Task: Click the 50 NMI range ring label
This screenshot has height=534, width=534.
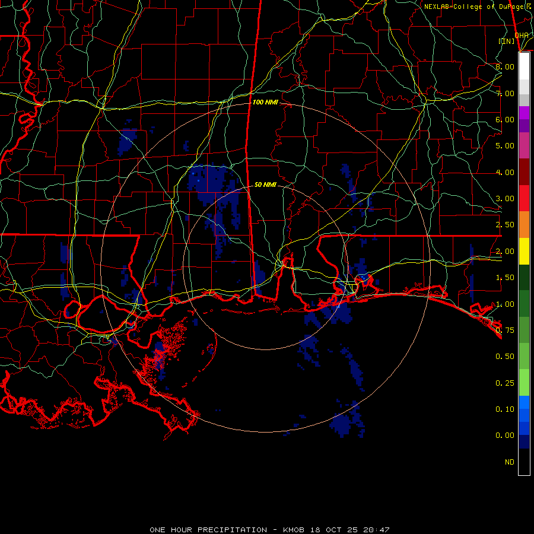Action: click(x=265, y=185)
